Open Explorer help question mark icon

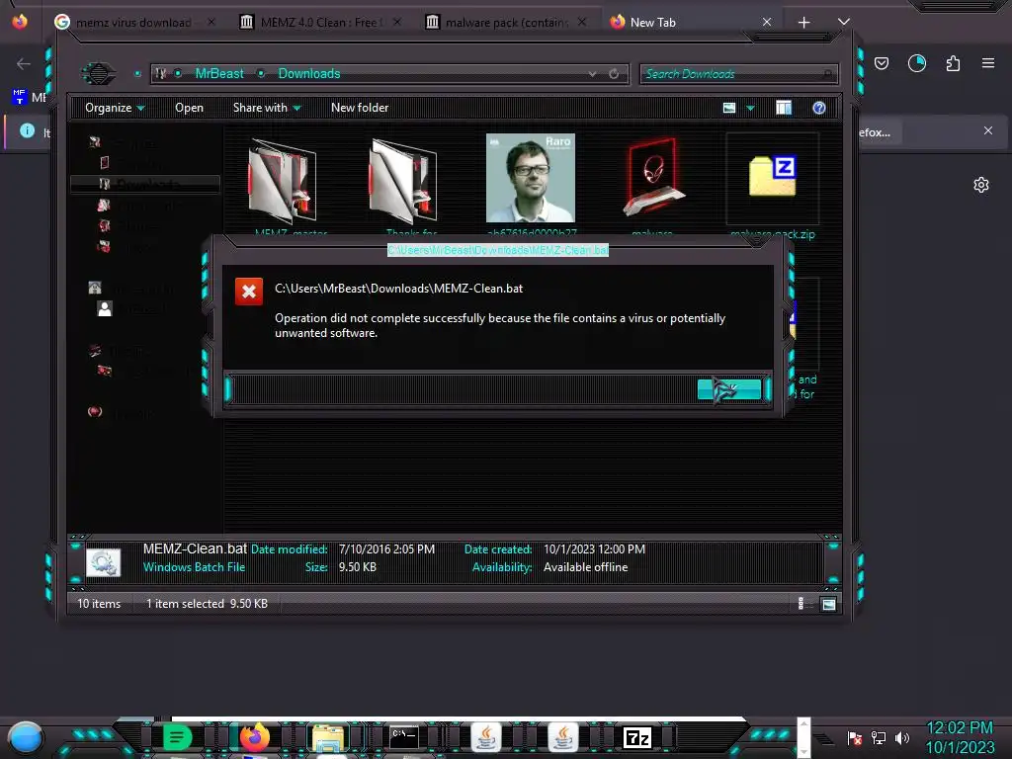click(x=819, y=108)
